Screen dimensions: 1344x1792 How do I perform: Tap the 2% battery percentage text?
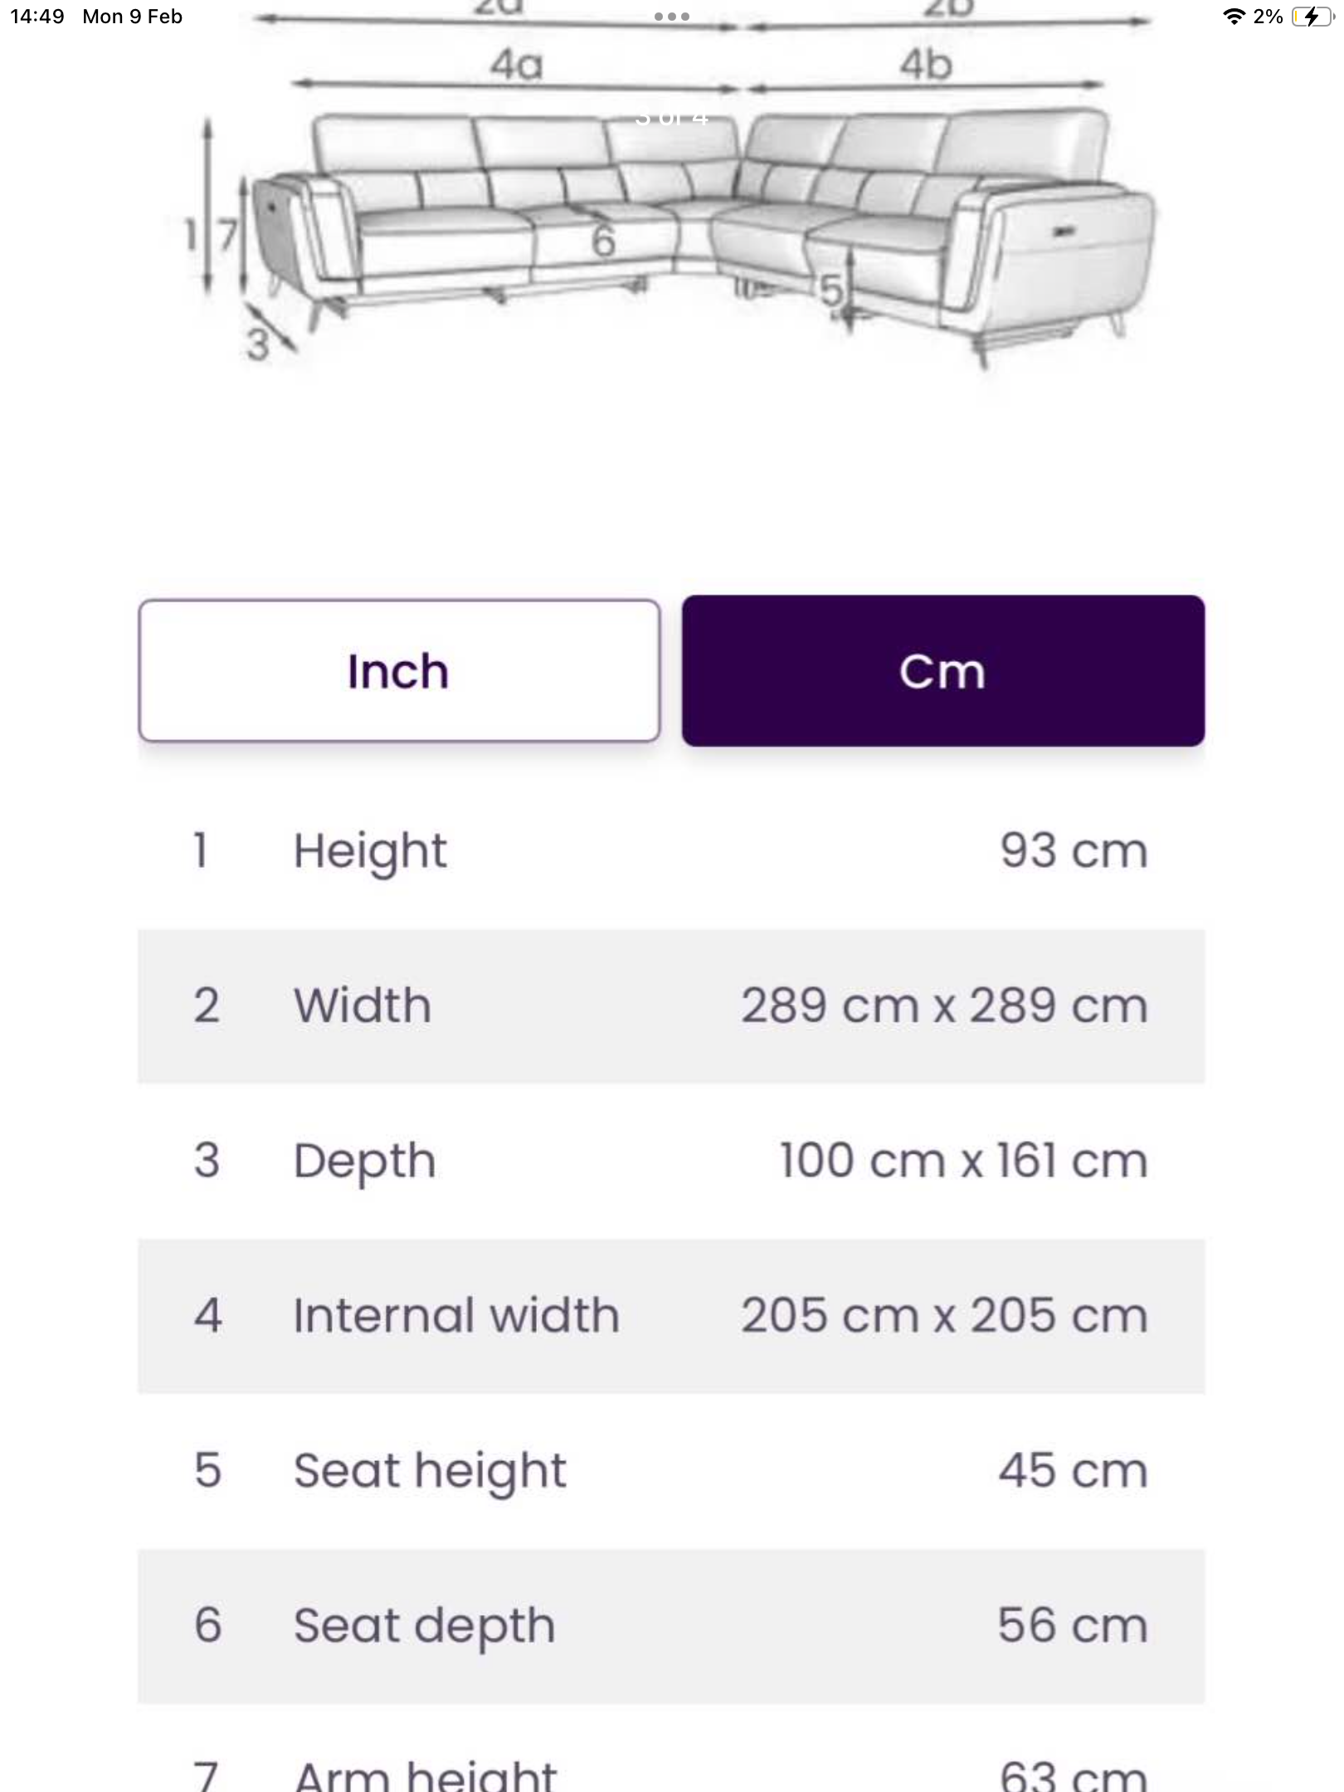(1268, 17)
